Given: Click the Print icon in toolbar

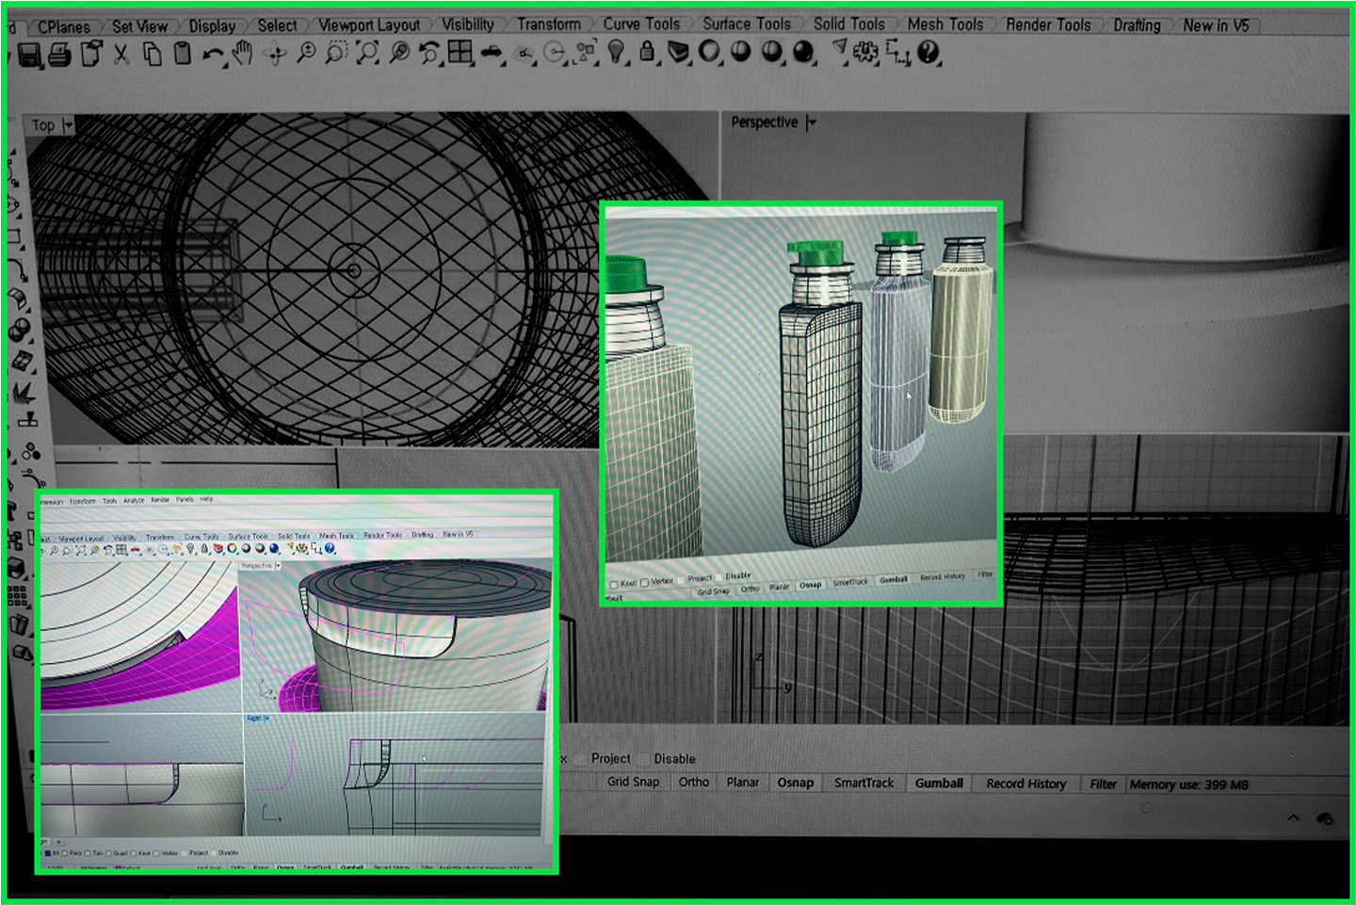Looking at the screenshot, I should click(x=59, y=56).
